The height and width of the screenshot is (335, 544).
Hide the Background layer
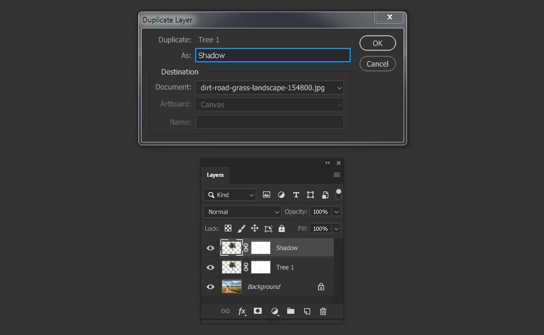point(210,287)
